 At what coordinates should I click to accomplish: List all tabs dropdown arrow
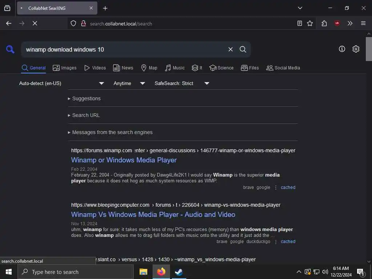300,8
